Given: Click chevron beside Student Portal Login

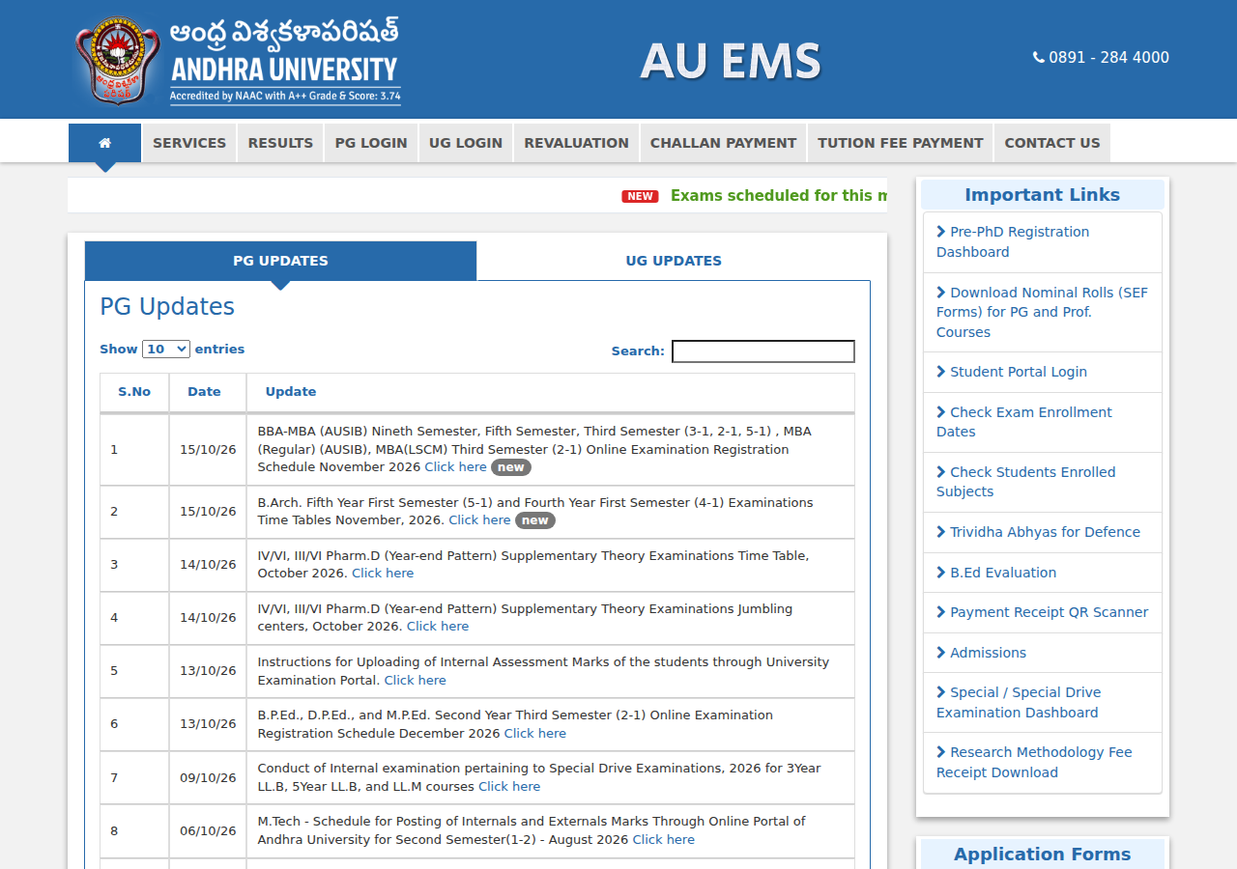Looking at the screenshot, I should point(941,372).
